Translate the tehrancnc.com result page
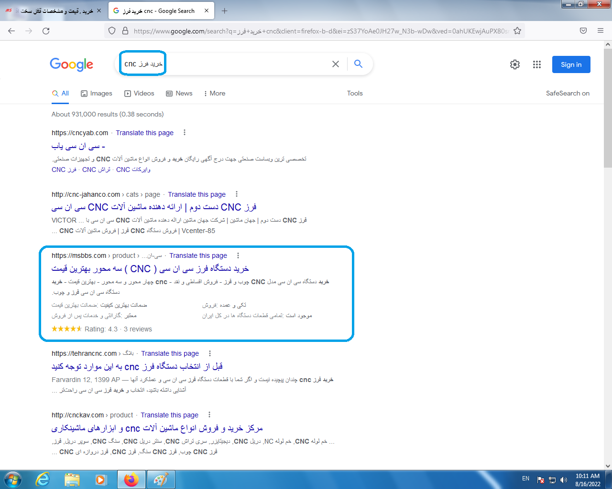 pyautogui.click(x=170, y=353)
